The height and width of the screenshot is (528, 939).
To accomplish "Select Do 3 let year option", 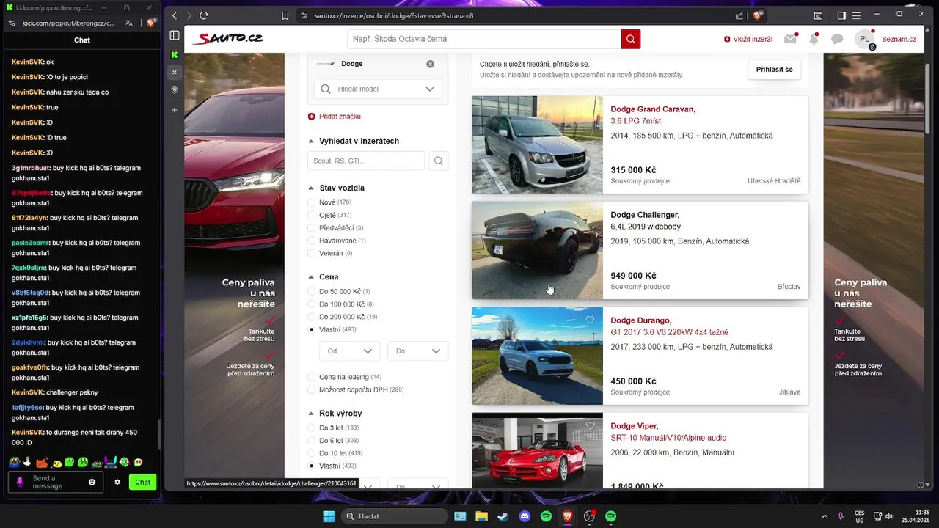I will (312, 428).
